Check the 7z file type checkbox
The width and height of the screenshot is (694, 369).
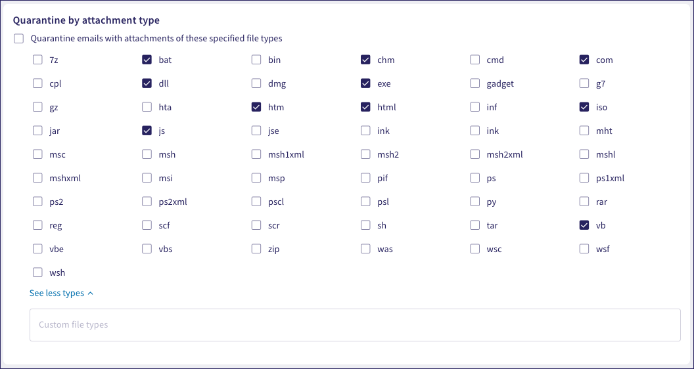37,60
